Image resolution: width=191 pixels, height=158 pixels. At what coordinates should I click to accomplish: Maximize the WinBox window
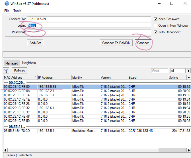(x=172, y=3)
